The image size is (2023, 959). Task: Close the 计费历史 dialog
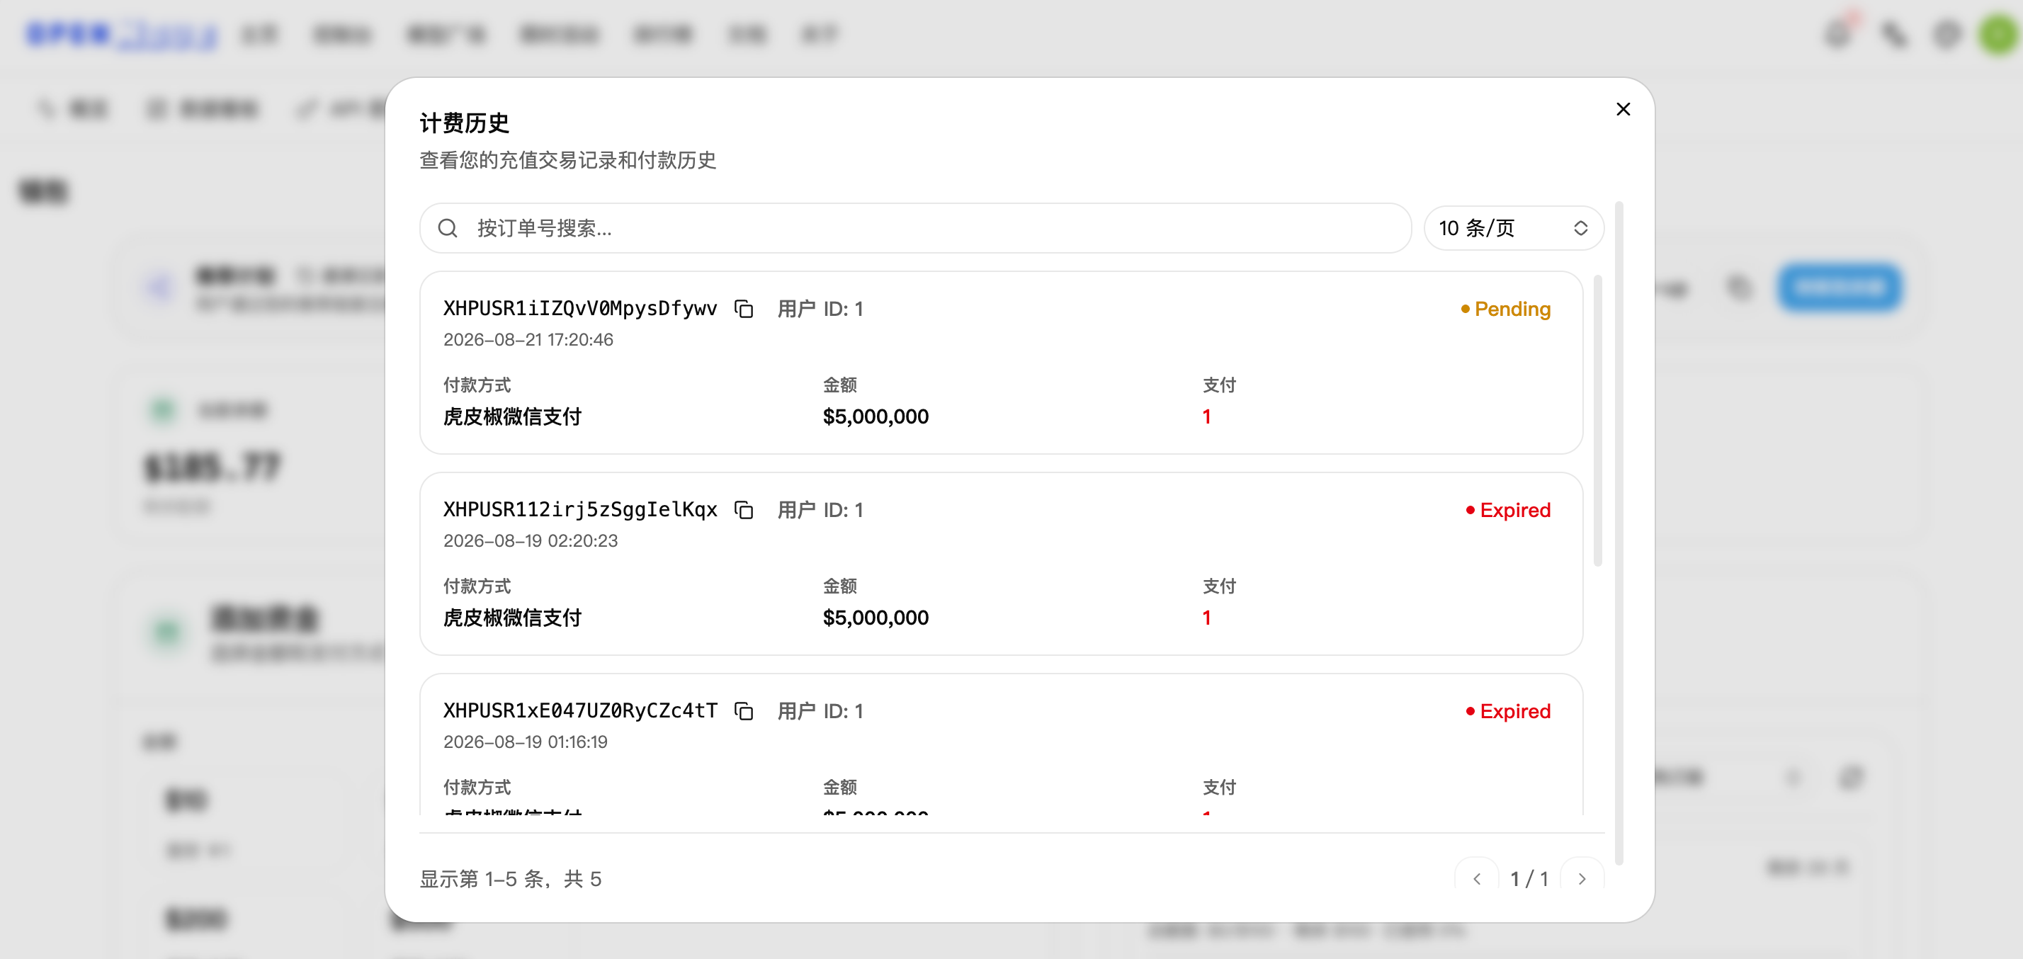[x=1623, y=109]
